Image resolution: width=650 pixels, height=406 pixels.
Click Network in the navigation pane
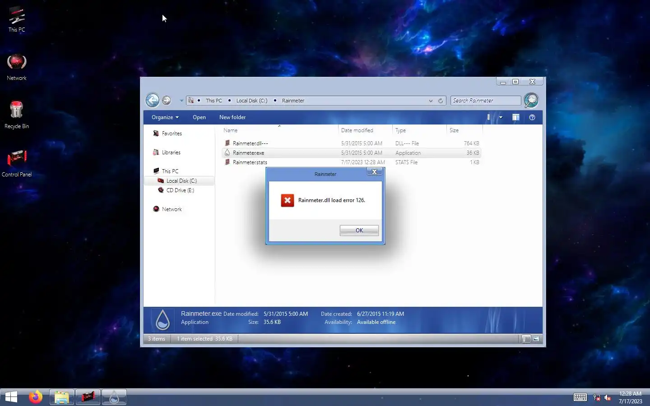pos(172,209)
